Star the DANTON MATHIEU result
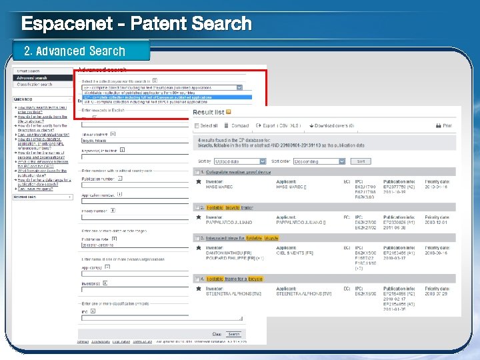 (x=199, y=248)
